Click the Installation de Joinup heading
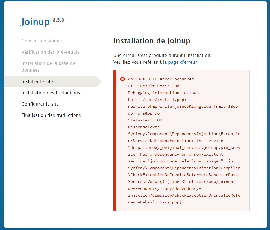The width and height of the screenshot is (270, 230). point(152,41)
